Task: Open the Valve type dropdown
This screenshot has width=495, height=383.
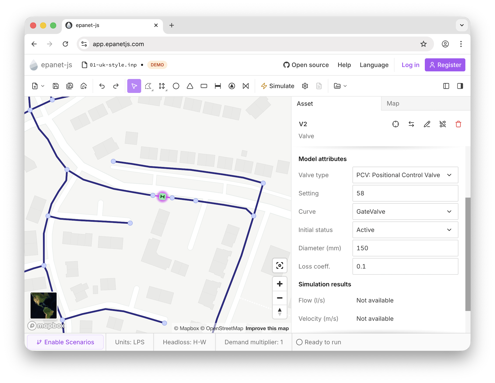Action: click(x=405, y=175)
